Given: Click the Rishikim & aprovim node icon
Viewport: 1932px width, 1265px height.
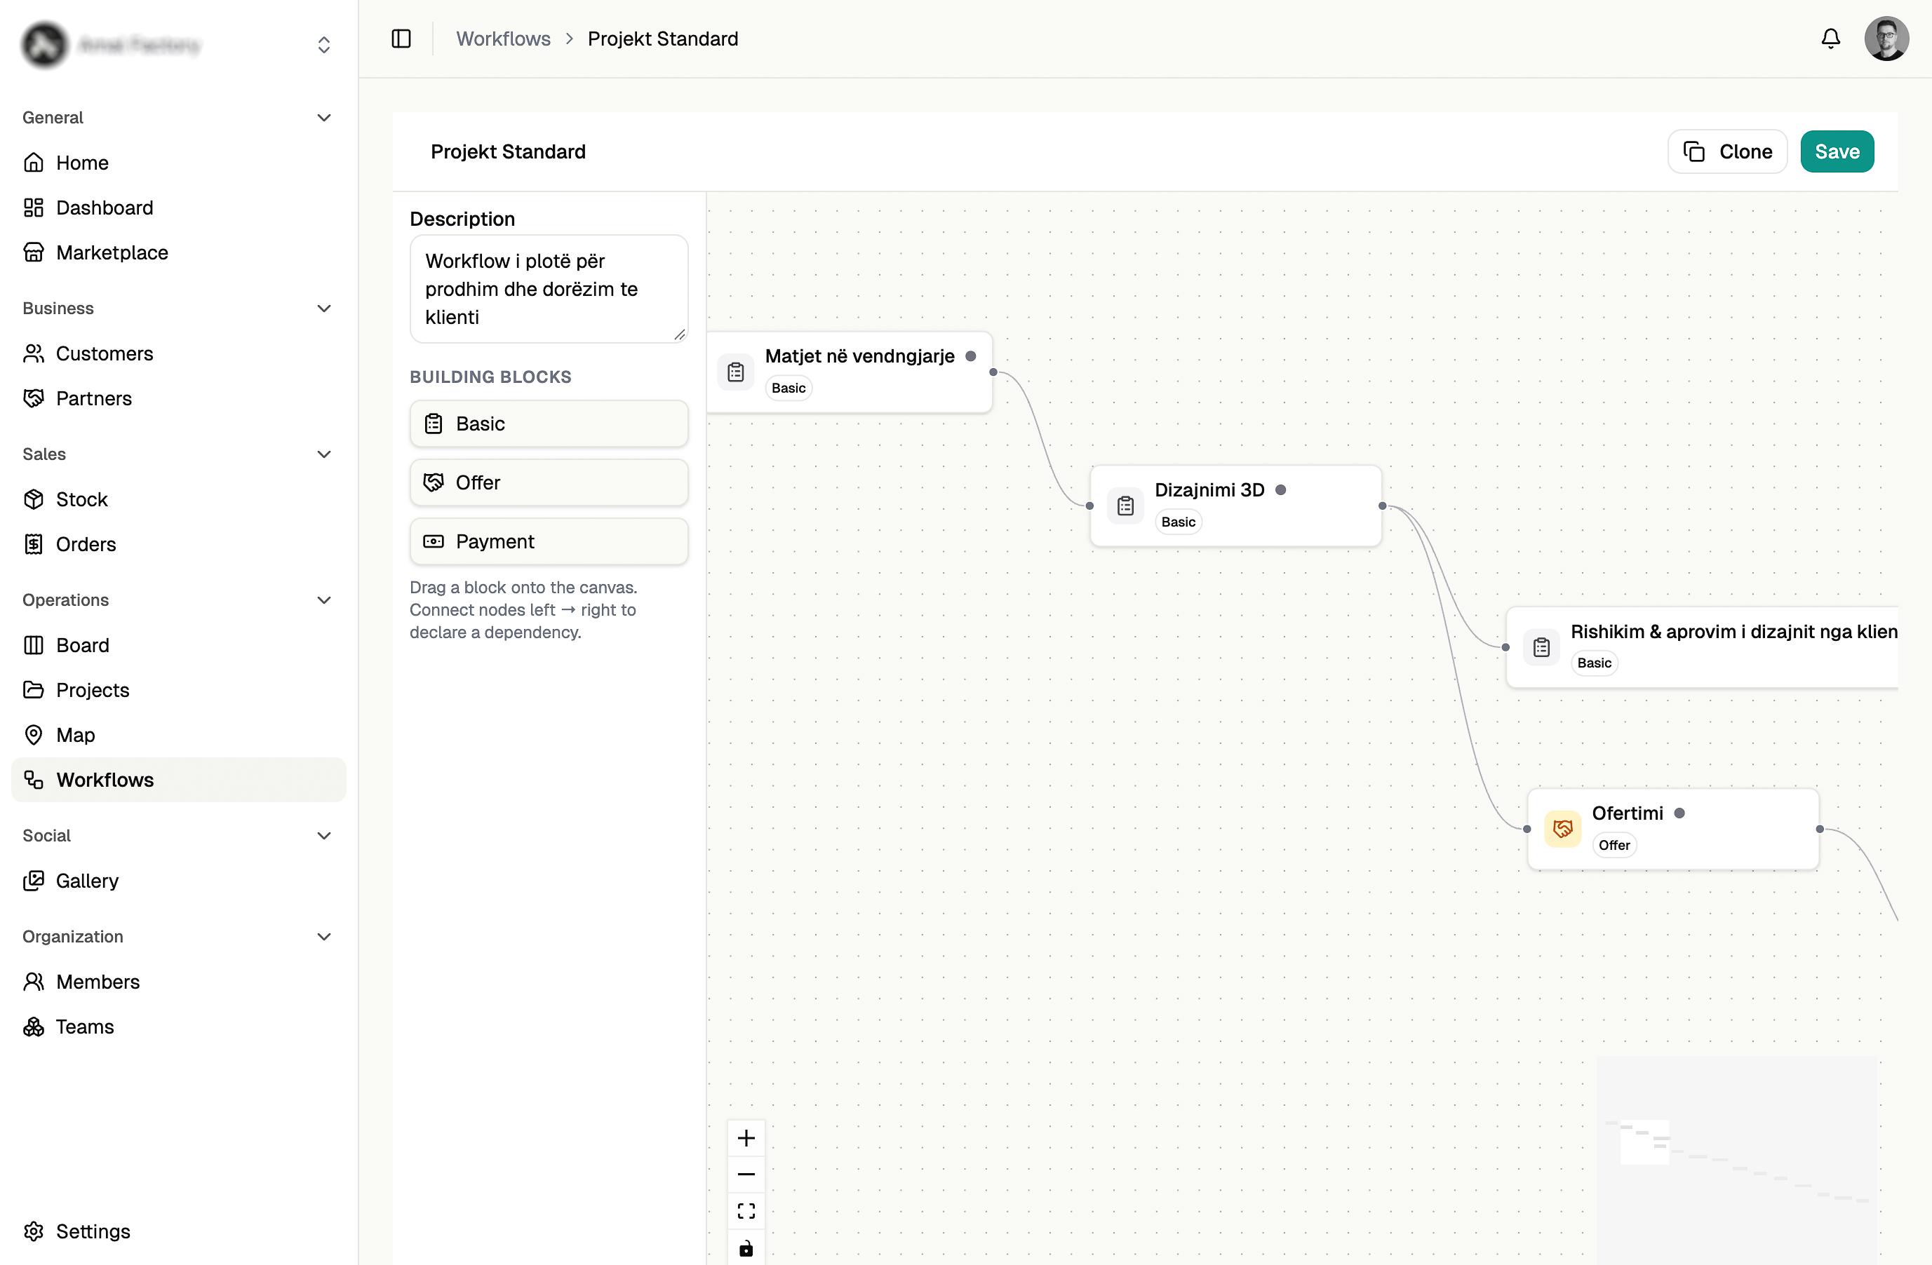Looking at the screenshot, I should 1541,647.
